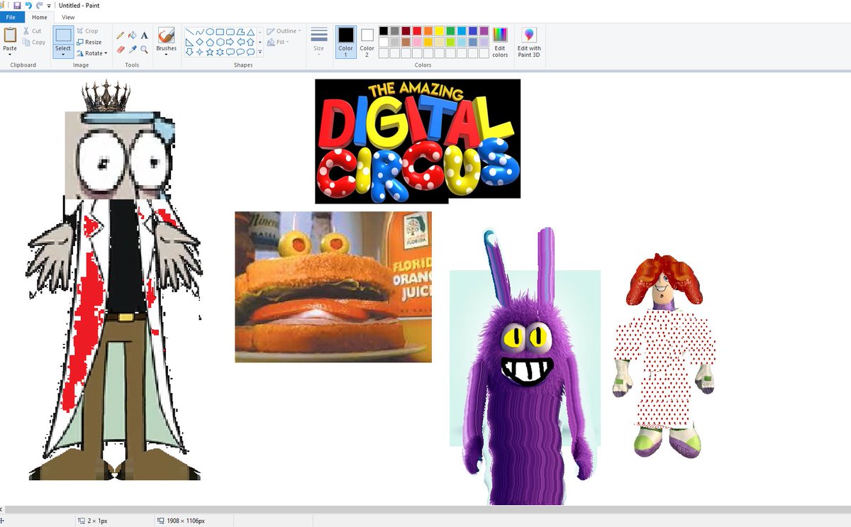Click Edit colors button

coord(500,42)
